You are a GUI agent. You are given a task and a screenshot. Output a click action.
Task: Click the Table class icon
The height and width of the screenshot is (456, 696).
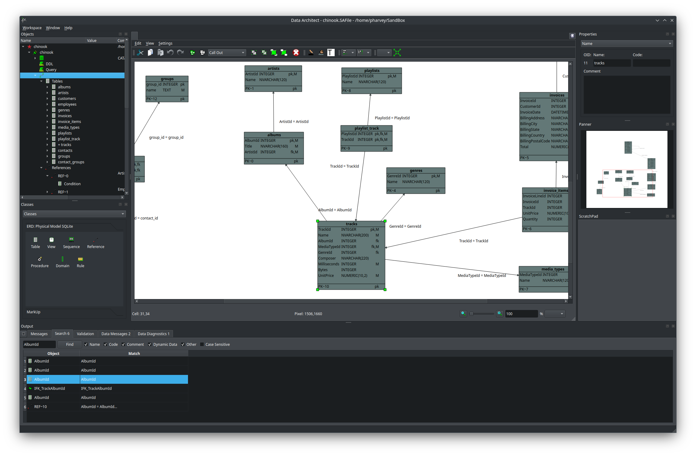click(x=35, y=240)
